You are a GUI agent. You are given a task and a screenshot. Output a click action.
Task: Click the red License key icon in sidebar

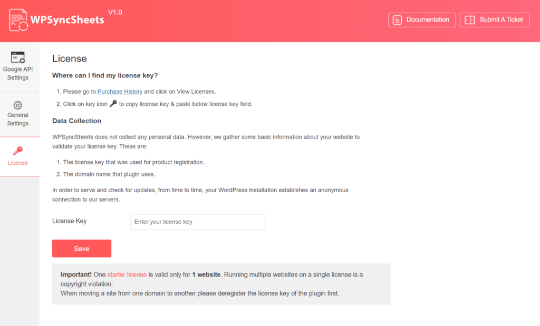pyautogui.click(x=18, y=151)
